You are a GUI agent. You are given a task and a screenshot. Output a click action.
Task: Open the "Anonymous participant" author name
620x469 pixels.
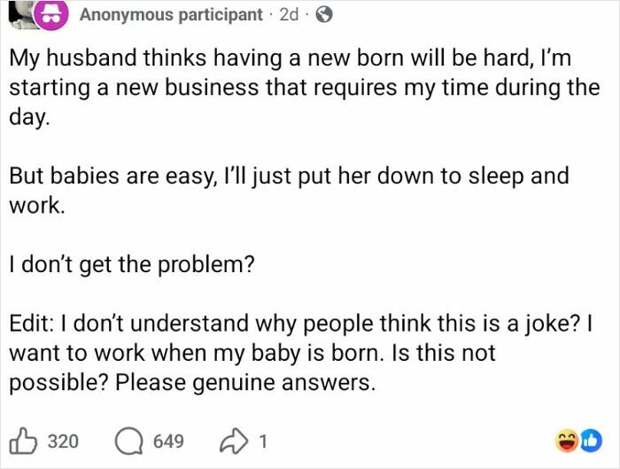[169, 15]
